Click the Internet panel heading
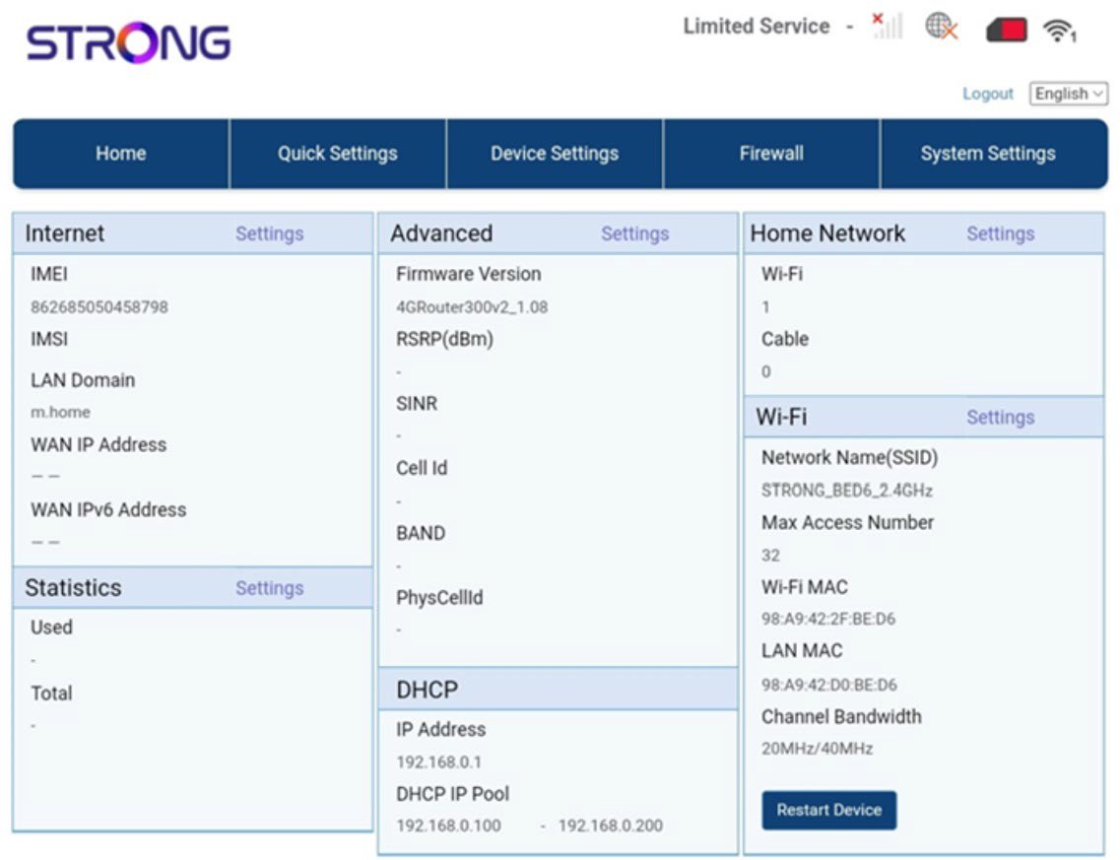 [65, 233]
